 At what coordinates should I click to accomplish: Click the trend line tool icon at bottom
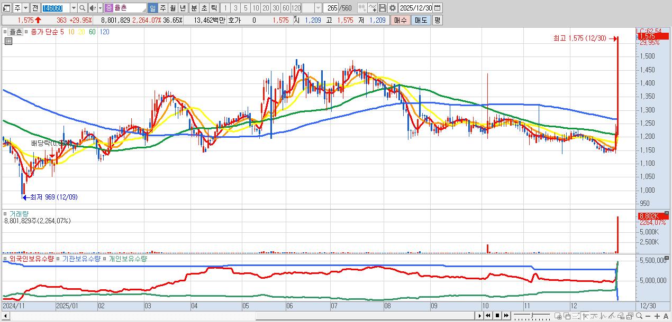click(594, 316)
